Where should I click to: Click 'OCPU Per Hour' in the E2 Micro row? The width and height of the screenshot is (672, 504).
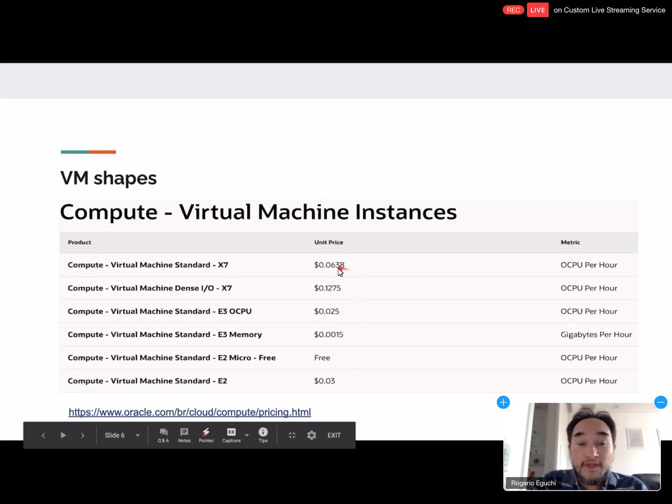tap(589, 358)
